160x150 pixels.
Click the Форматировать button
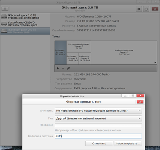click(x=128, y=144)
